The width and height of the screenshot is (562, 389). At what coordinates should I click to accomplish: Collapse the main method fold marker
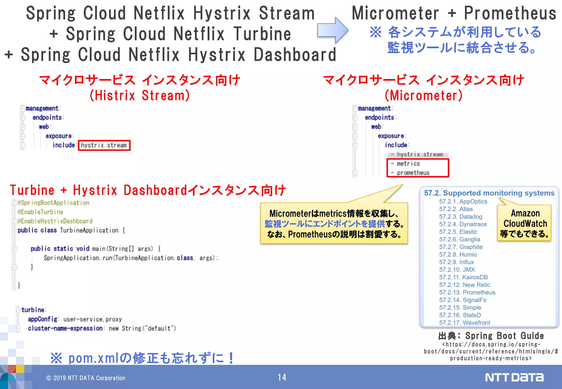click(x=15, y=249)
